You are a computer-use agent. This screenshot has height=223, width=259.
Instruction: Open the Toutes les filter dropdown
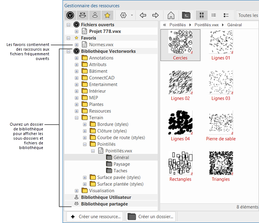click(x=248, y=15)
